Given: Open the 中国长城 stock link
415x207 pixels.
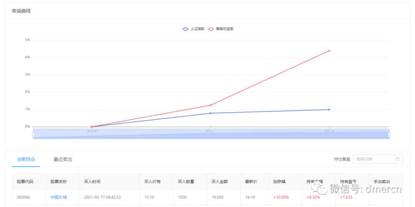Looking at the screenshot, I should point(59,197).
